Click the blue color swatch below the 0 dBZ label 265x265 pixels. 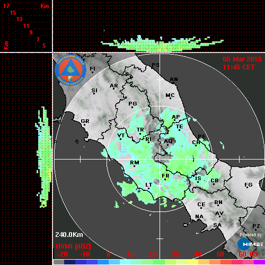point(103,262)
